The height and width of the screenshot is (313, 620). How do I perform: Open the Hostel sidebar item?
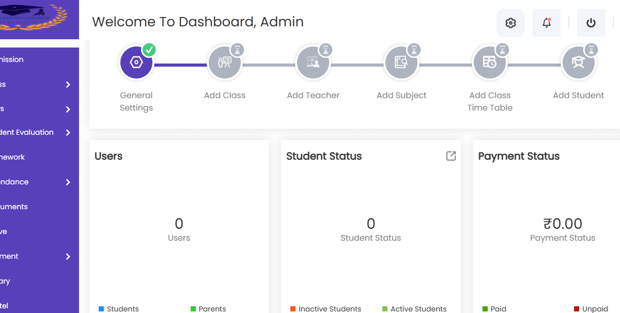coord(39,305)
